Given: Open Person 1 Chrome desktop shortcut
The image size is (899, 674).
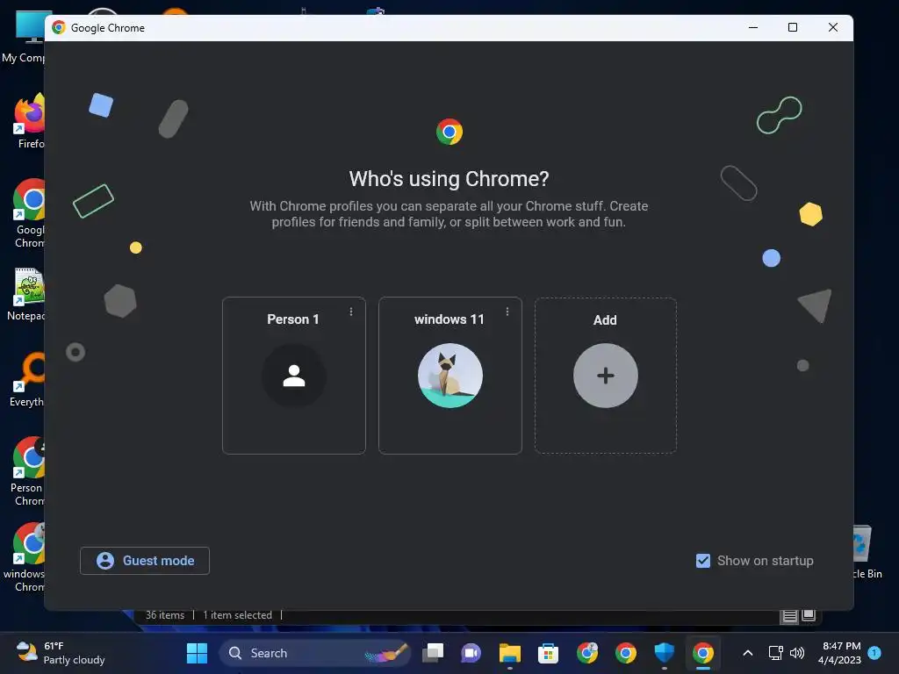Looking at the screenshot, I should (27, 471).
